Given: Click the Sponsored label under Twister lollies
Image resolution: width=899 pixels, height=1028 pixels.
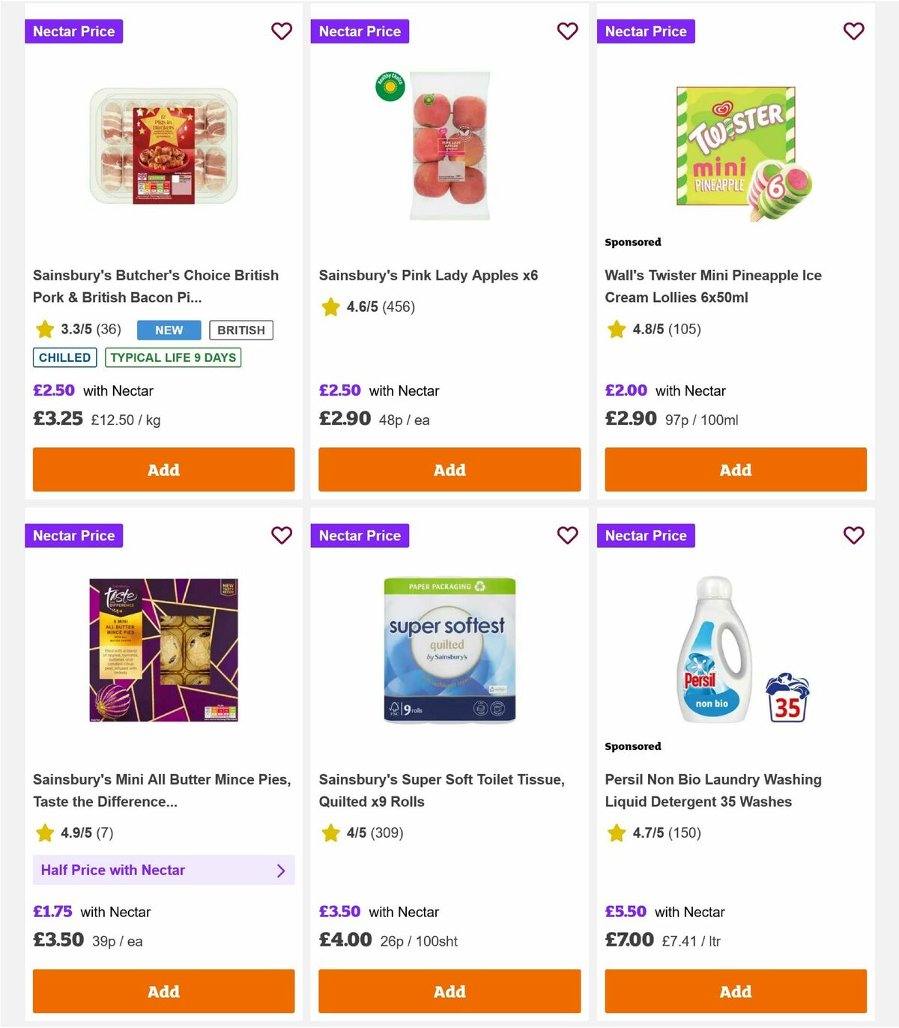Looking at the screenshot, I should click(x=633, y=242).
